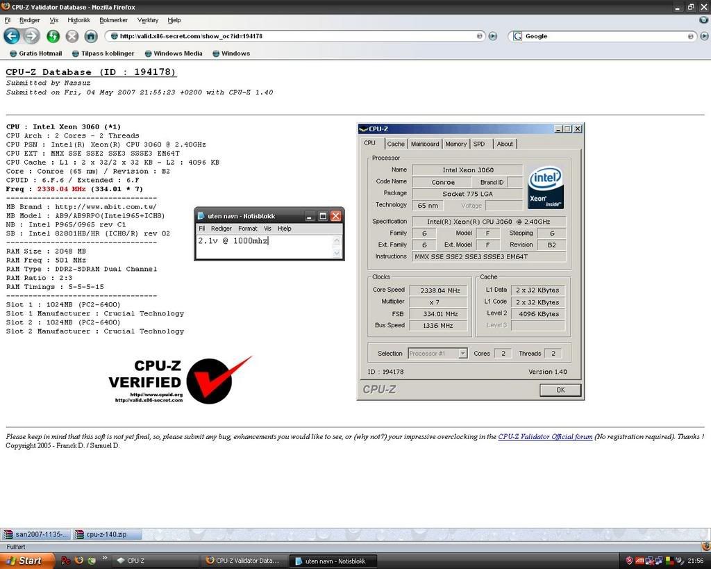
Task: Open Fil menu in Notisblokk window
Action: [202, 229]
